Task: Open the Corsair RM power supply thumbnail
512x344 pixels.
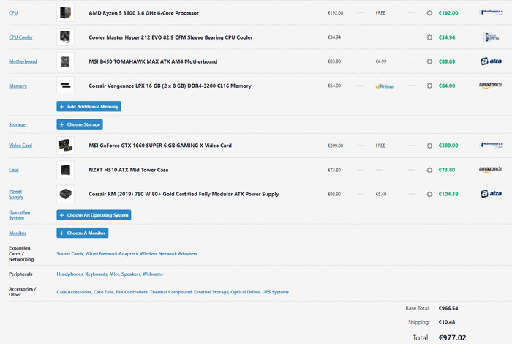Action: click(65, 194)
